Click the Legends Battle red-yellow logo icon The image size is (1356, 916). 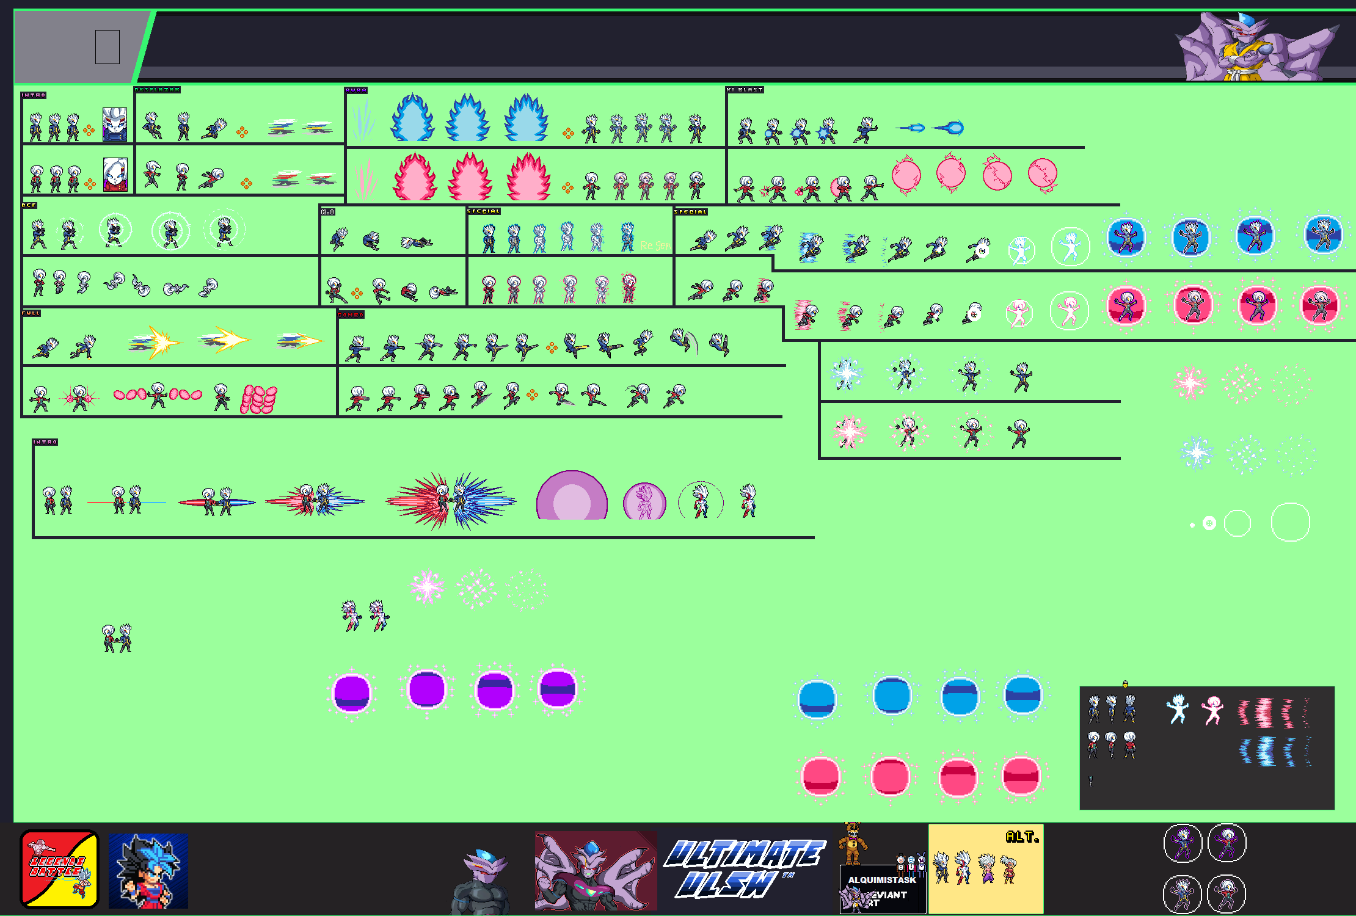[59, 868]
